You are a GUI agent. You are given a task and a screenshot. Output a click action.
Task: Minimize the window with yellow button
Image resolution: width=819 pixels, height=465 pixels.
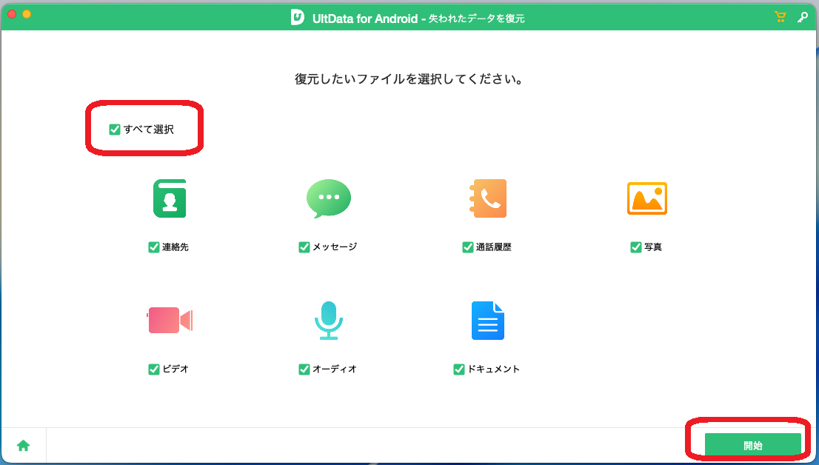tap(27, 14)
